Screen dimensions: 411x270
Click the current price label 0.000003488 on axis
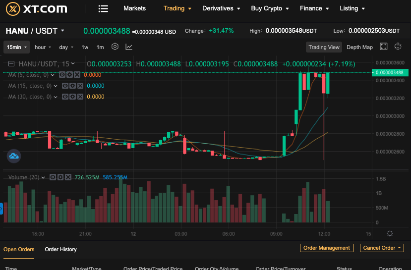pyautogui.click(x=390, y=72)
